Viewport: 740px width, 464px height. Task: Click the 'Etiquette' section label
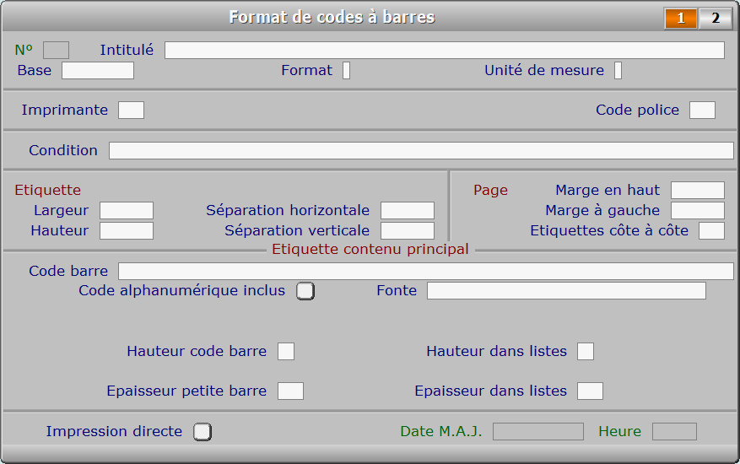tap(47, 190)
